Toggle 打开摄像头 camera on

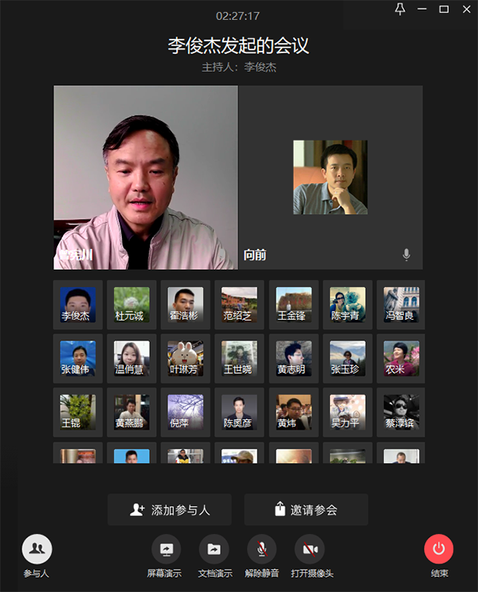pyautogui.click(x=310, y=549)
